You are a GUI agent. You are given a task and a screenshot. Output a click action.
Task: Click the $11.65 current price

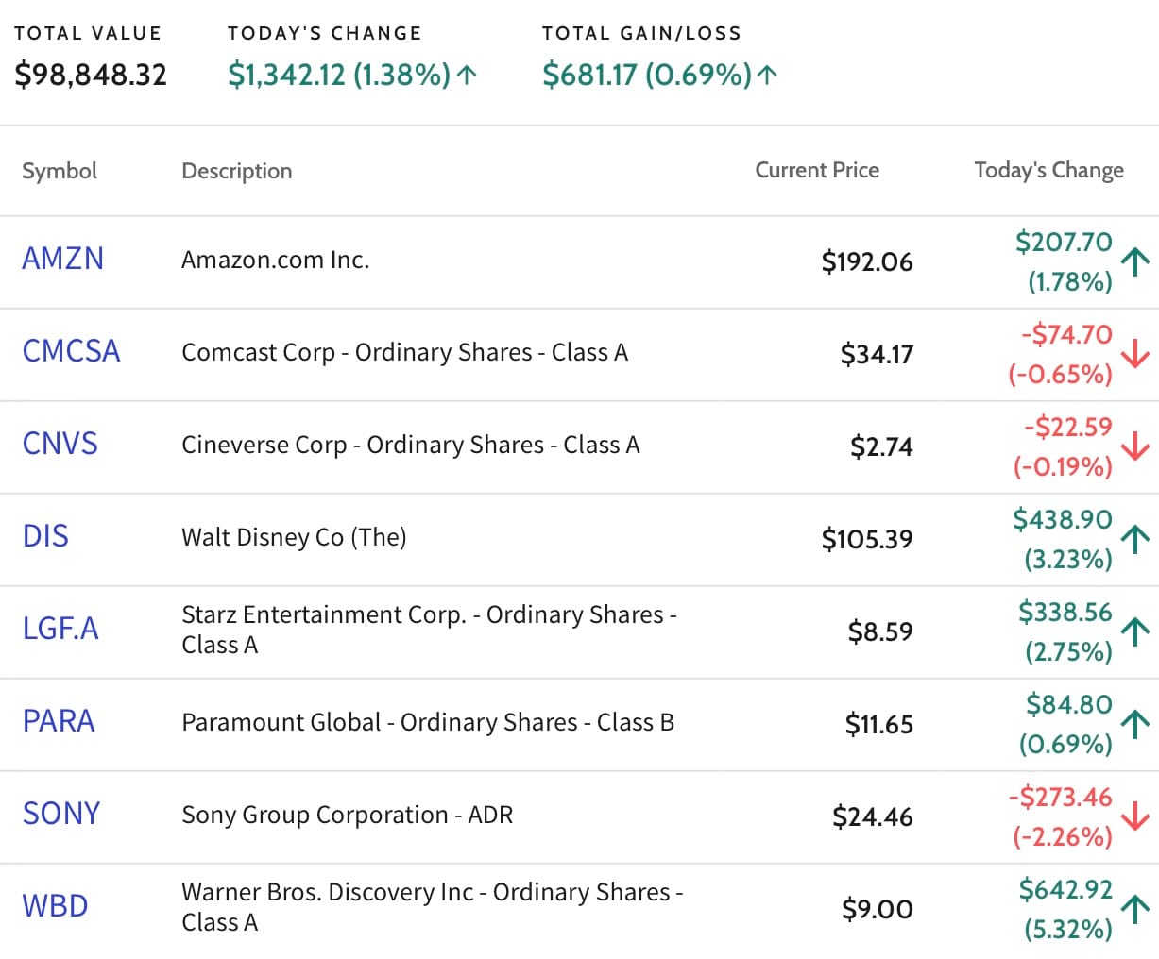click(878, 724)
